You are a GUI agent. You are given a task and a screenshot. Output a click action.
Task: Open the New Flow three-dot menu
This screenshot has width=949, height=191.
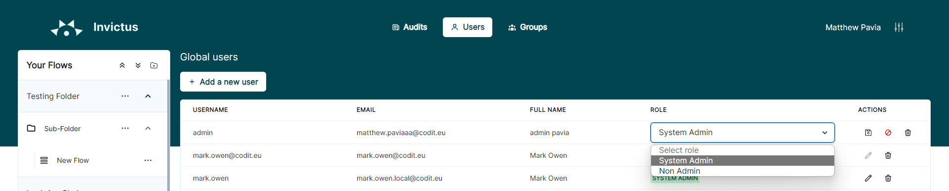point(148,160)
